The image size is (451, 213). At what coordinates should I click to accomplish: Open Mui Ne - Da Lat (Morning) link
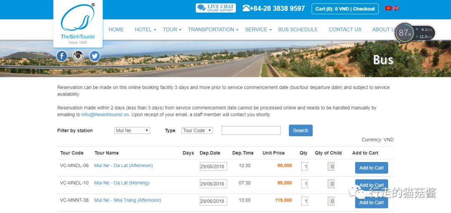point(122,183)
